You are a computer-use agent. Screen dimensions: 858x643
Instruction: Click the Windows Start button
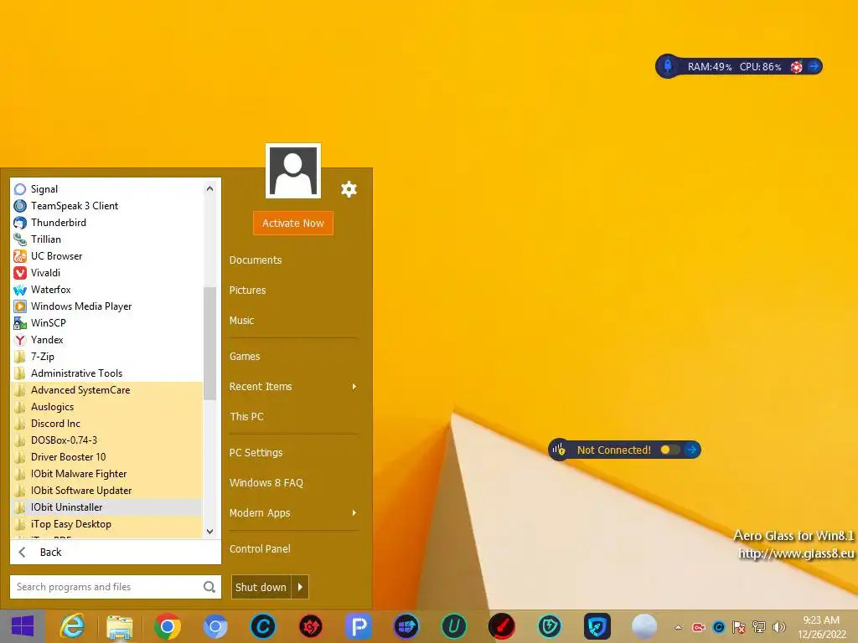[23, 626]
